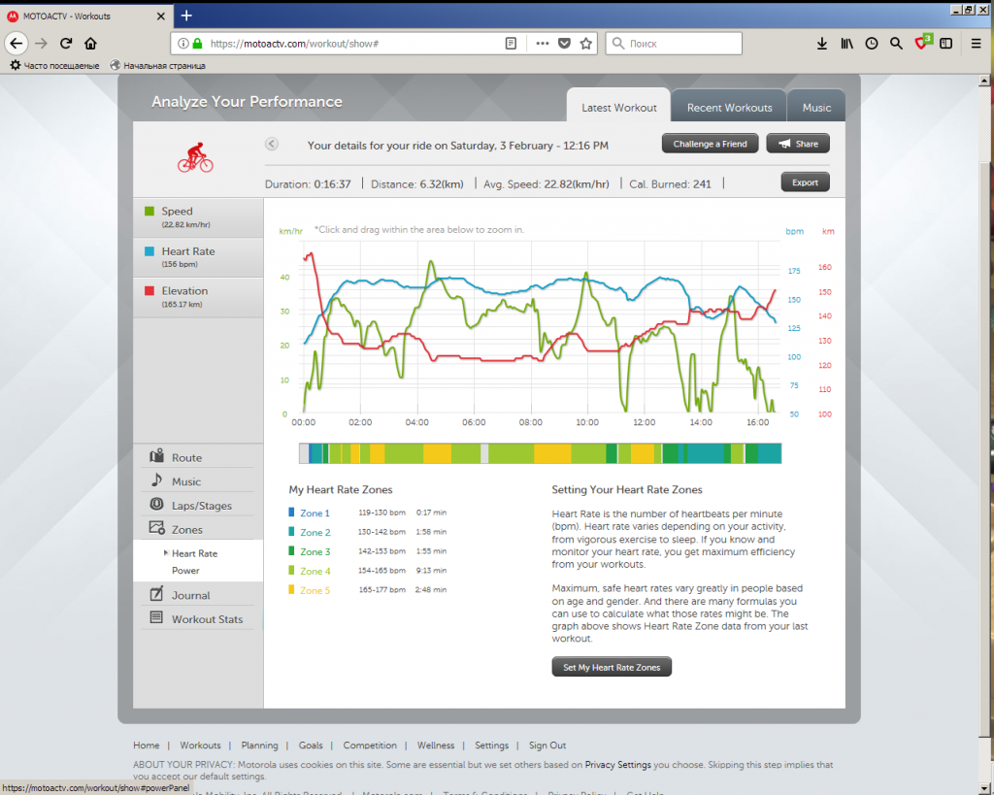Collapse the Zones section in sidebar
Image resolution: width=994 pixels, height=795 pixels.
pyautogui.click(x=186, y=529)
